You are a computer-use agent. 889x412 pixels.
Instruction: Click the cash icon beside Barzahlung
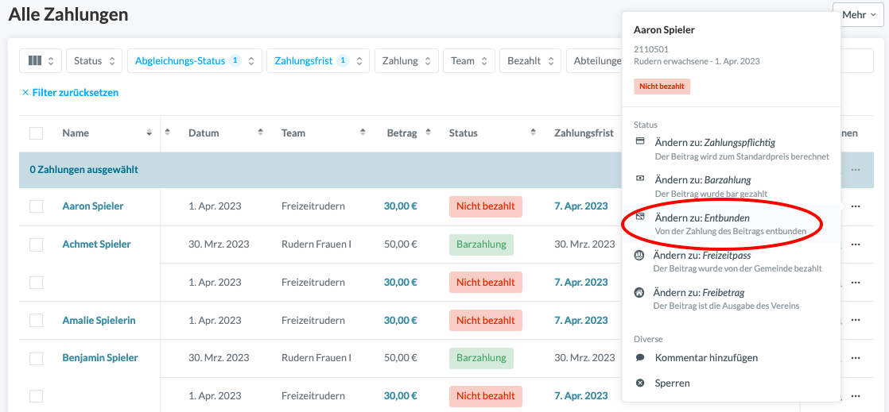pyautogui.click(x=640, y=179)
